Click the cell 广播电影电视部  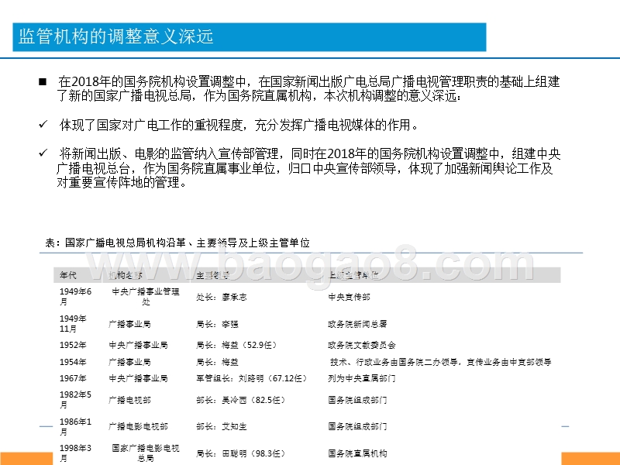pyautogui.click(x=138, y=426)
